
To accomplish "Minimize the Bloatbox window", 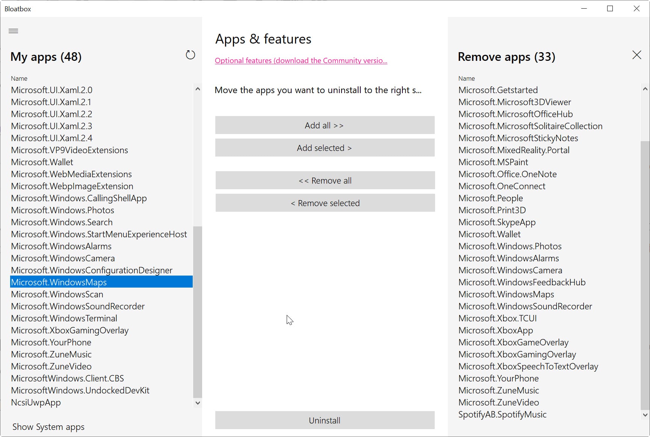I will point(584,8).
